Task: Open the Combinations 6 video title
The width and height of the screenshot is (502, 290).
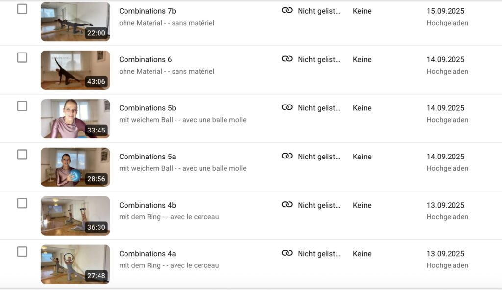Action: [146, 59]
